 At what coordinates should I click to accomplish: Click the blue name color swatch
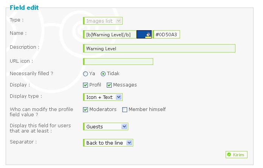(x=144, y=34)
